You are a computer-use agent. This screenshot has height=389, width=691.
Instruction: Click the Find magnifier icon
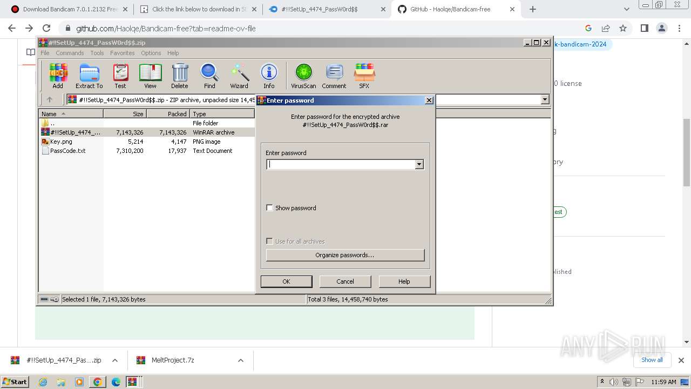(209, 76)
